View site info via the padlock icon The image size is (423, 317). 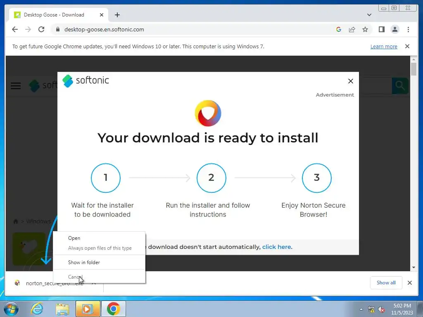57,29
